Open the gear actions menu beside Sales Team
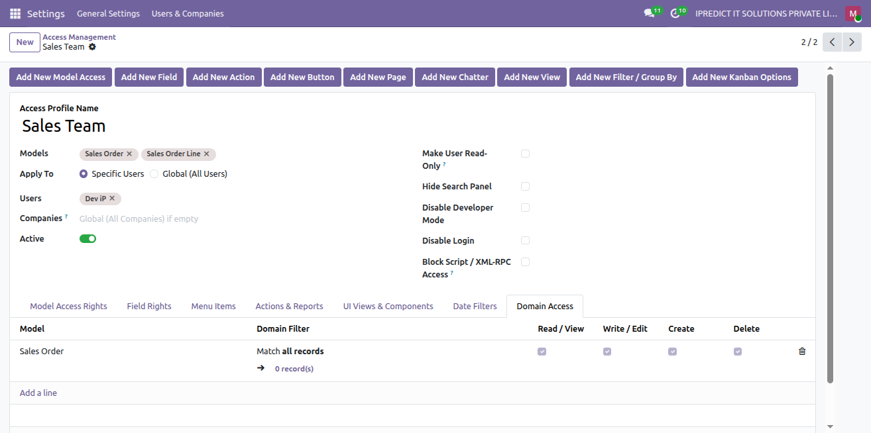This screenshot has width=871, height=433. coord(92,47)
